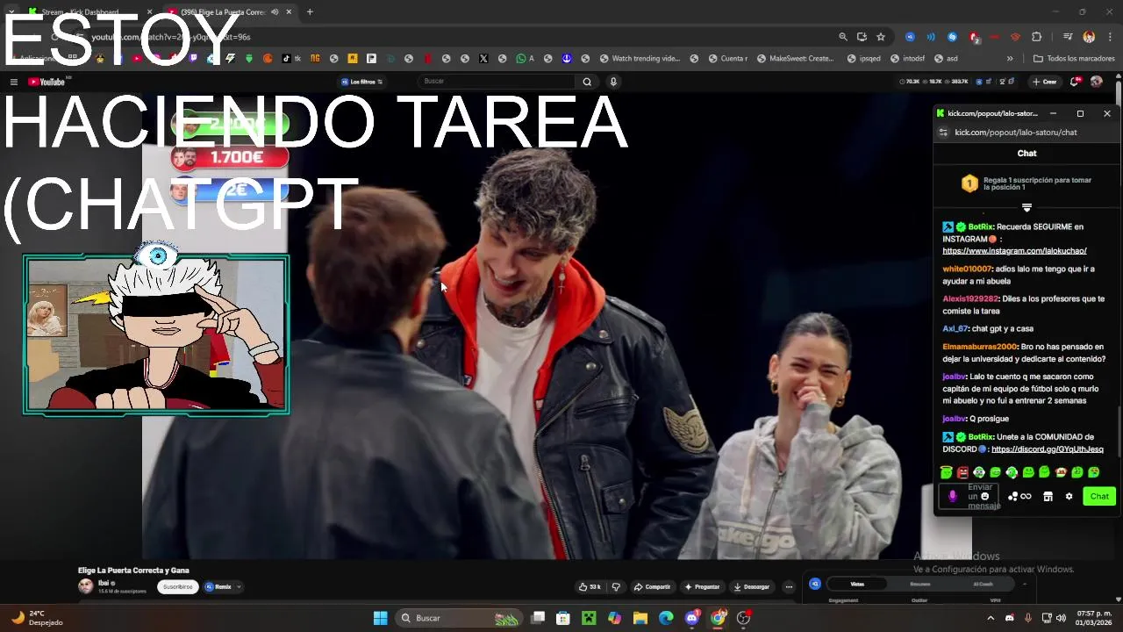
Task: Show hidden system tray icons chevron
Action: [x=991, y=618]
